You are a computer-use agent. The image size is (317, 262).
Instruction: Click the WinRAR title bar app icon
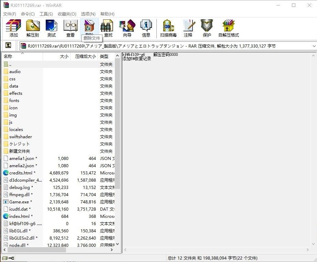[6, 5]
